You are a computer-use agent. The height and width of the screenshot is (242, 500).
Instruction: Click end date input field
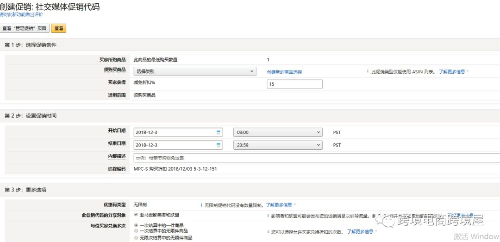[178, 145]
